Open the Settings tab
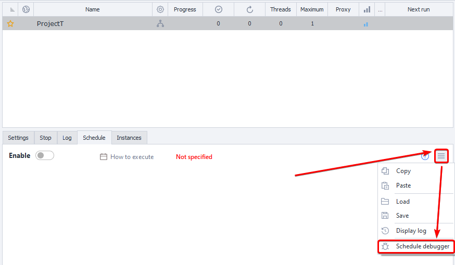Screen dimensions: 455x265 18,138
